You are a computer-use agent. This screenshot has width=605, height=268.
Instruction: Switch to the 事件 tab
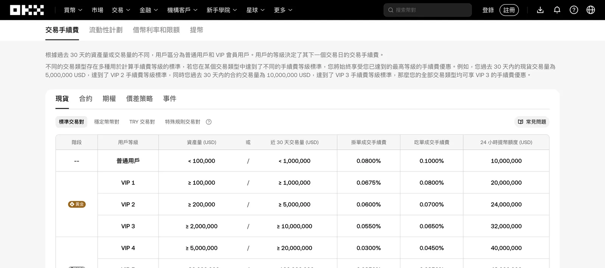click(169, 99)
